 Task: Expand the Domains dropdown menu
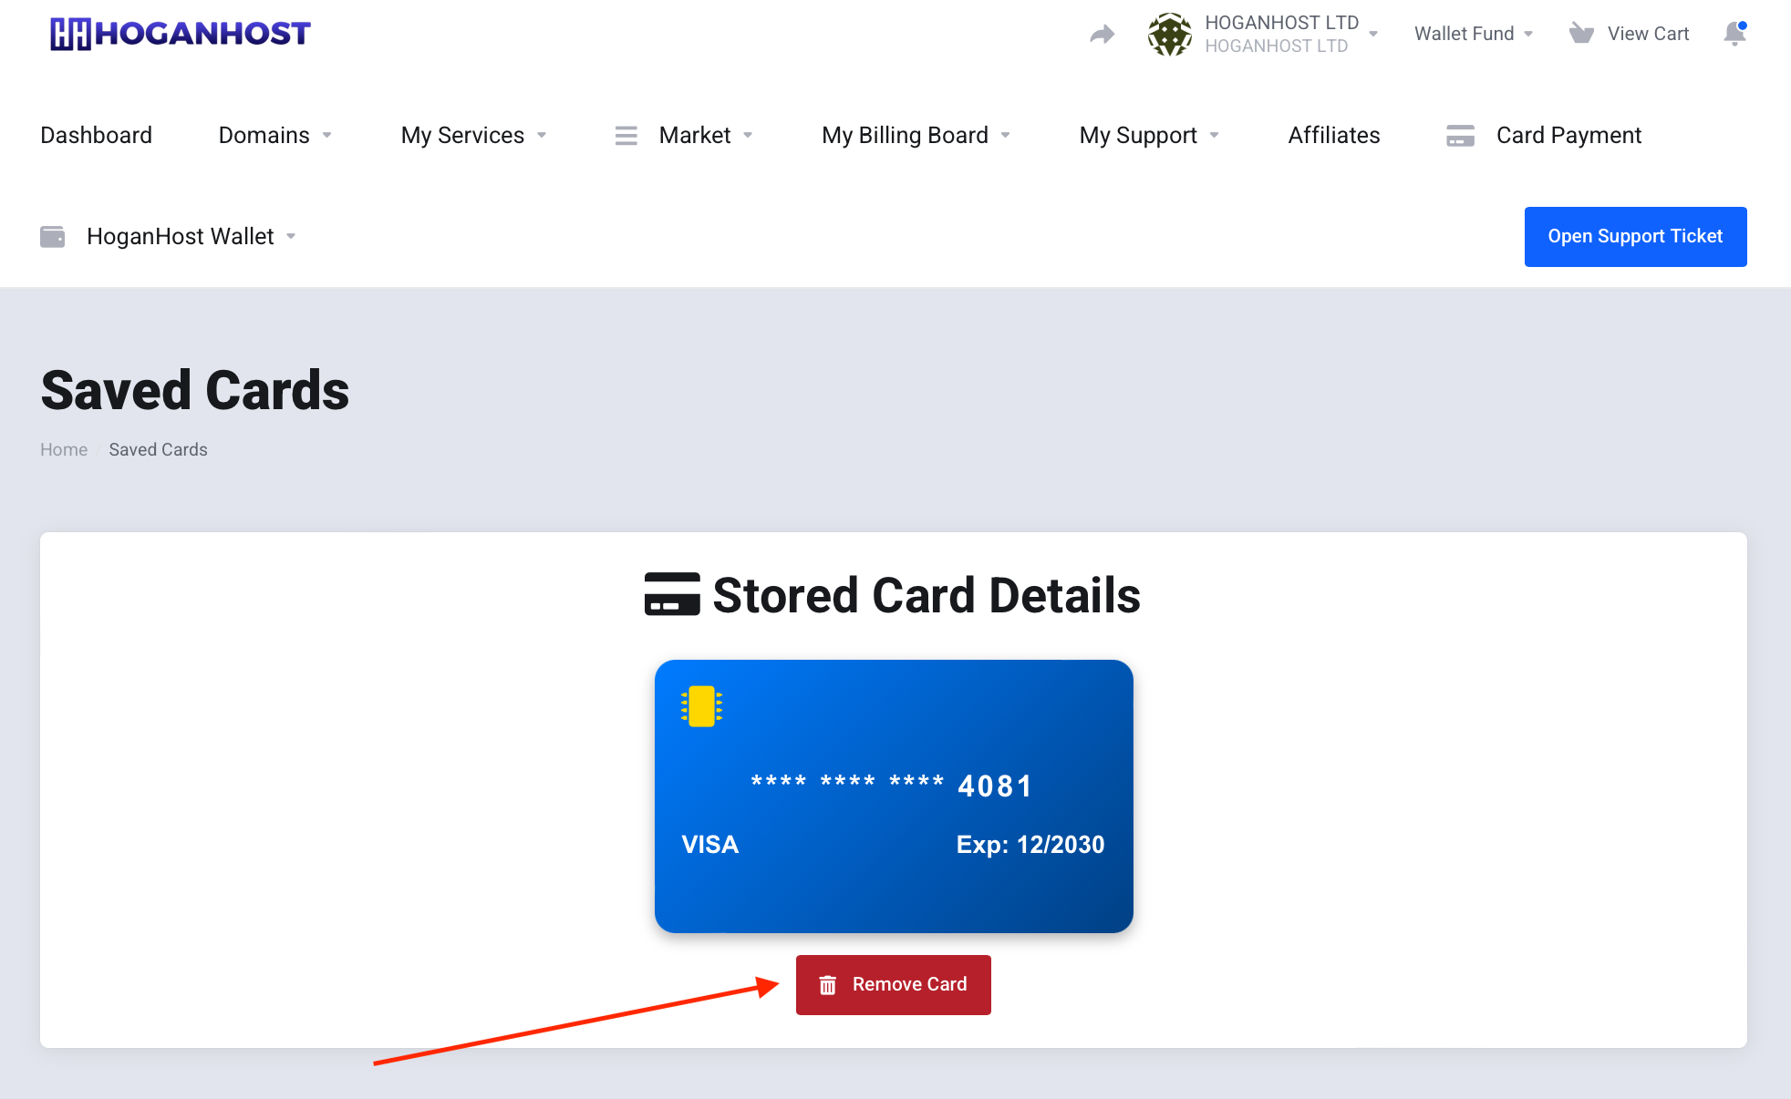pos(274,135)
